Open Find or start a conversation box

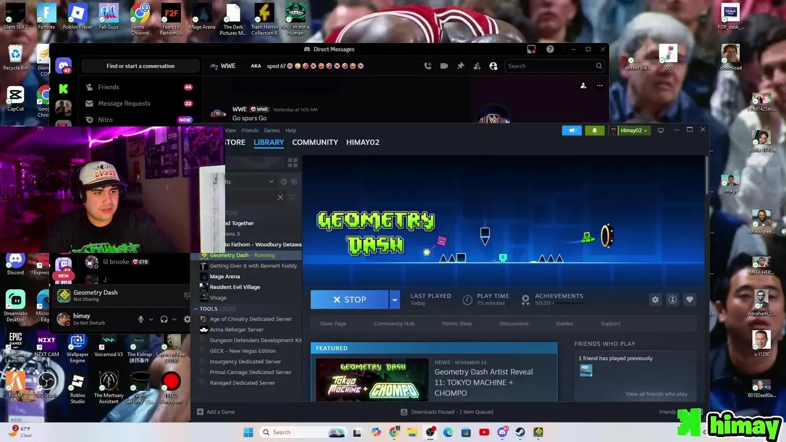click(x=141, y=66)
